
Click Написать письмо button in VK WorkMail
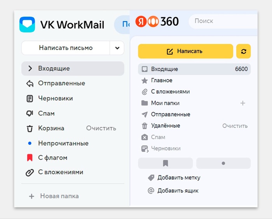(x=66, y=48)
